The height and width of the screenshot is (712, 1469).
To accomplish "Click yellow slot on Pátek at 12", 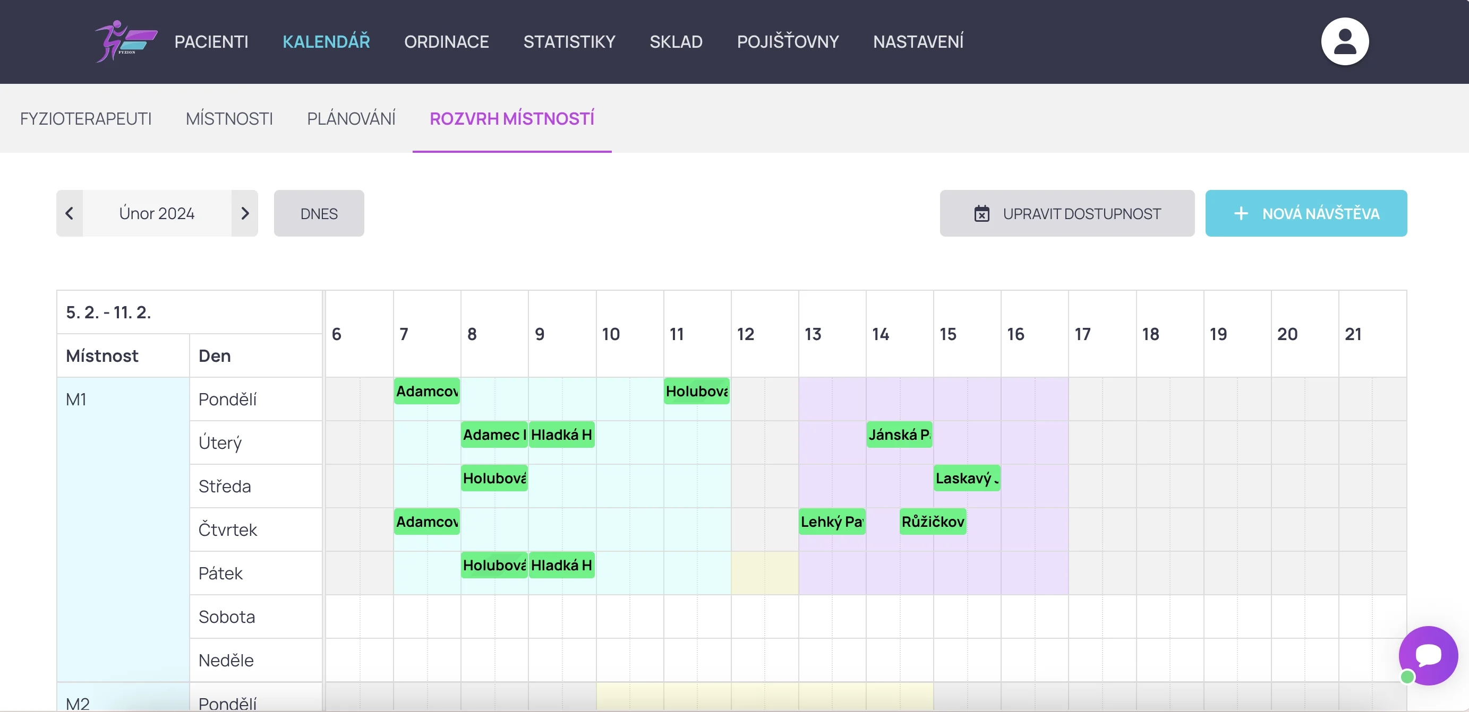I will tap(764, 572).
